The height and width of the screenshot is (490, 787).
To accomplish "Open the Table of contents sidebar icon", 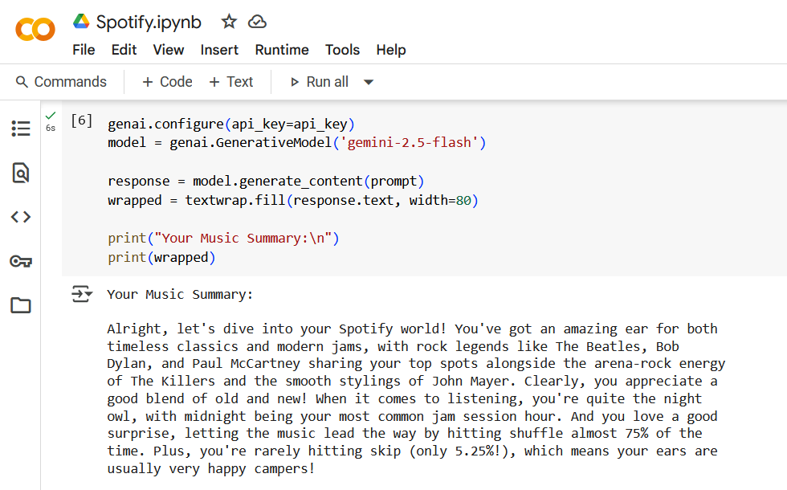I will click(x=21, y=129).
